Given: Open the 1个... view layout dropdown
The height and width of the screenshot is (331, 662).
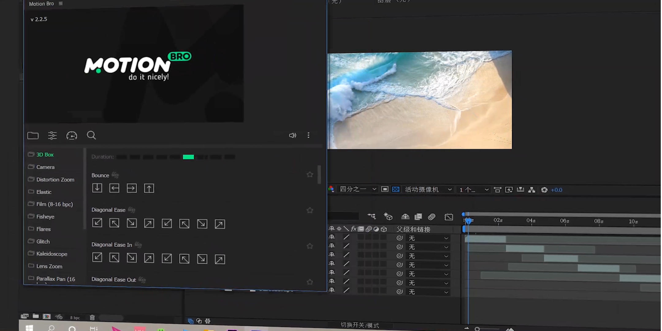Looking at the screenshot, I should click(x=474, y=190).
